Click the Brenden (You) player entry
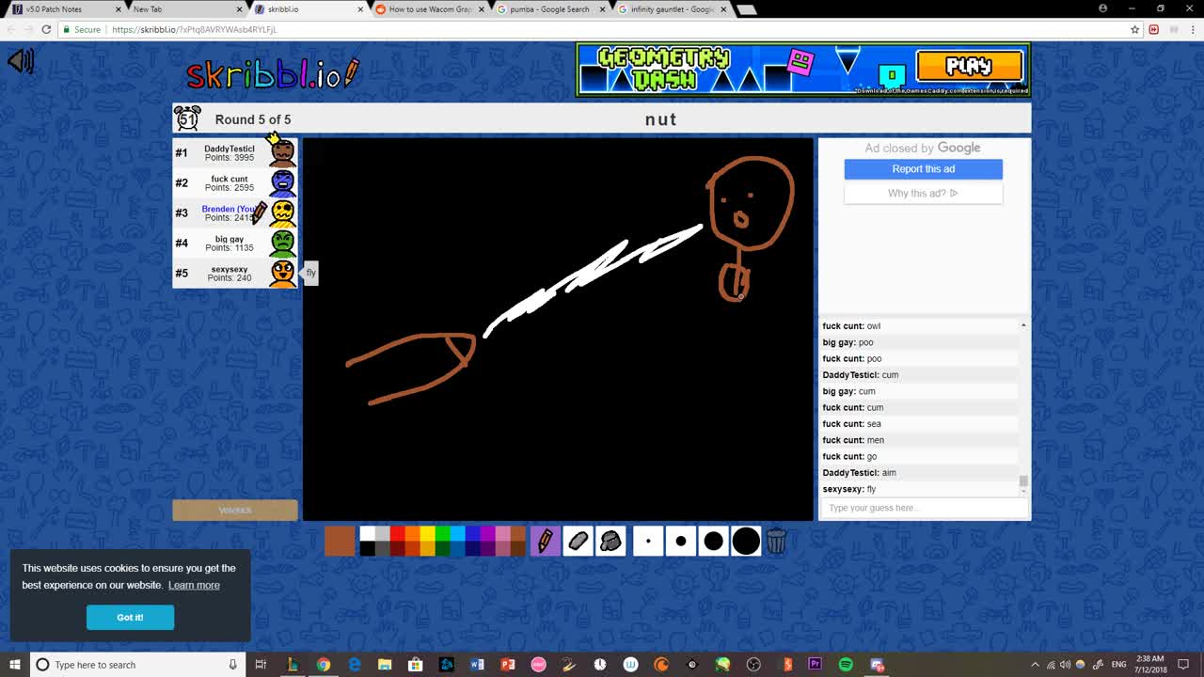This screenshot has height=677, width=1204. (235, 213)
